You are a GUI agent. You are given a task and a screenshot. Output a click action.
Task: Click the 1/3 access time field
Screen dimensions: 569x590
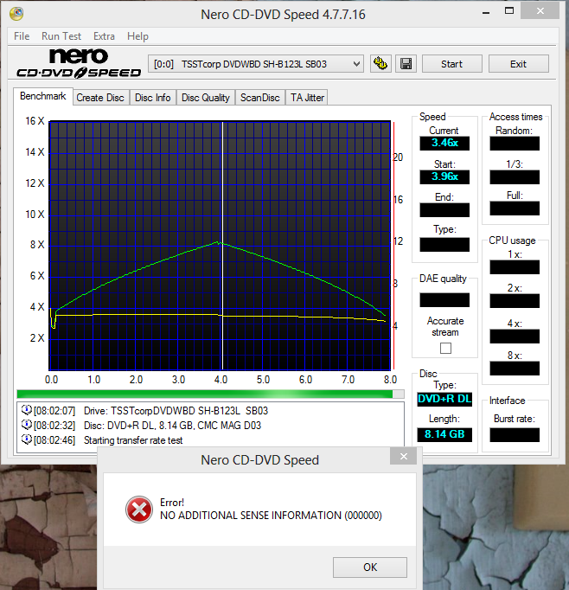click(x=515, y=176)
